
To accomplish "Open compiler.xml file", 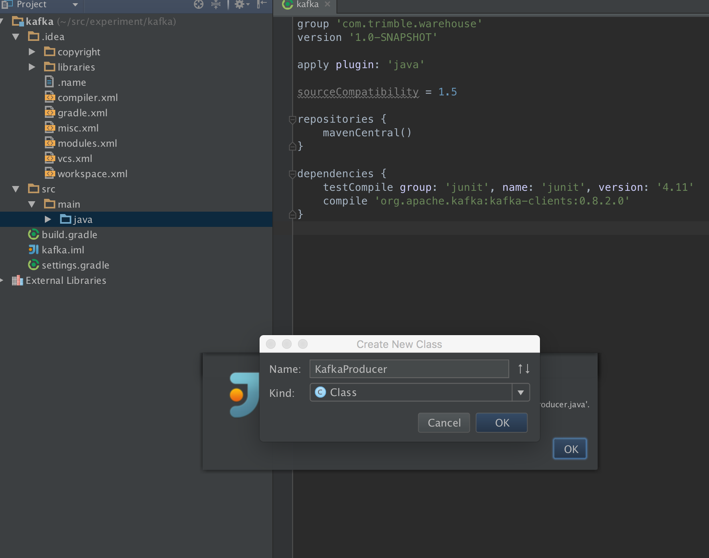I will [88, 98].
